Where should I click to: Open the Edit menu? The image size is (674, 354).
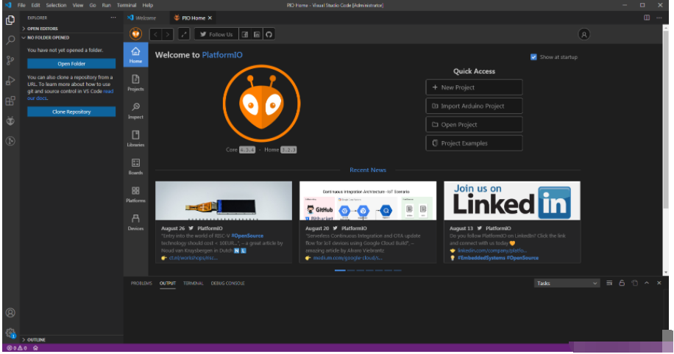coord(35,5)
